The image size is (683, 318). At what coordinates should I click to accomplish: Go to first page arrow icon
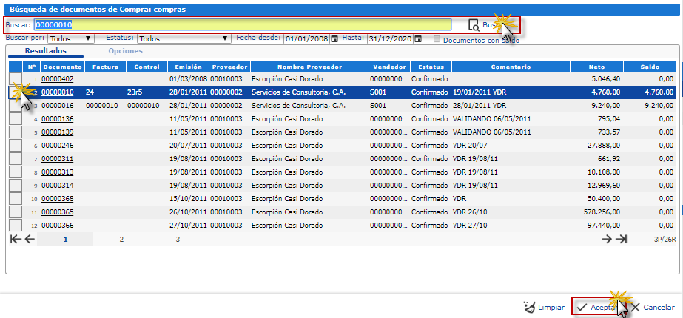point(16,239)
